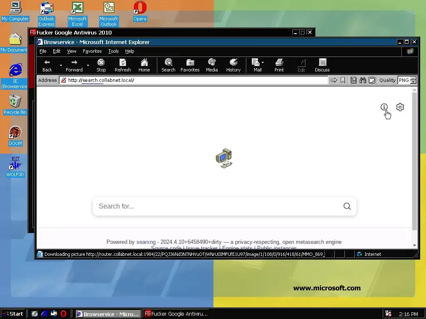Select the DOOM desktop shortcut
Screen dimensions: 426x319
(x=15, y=136)
